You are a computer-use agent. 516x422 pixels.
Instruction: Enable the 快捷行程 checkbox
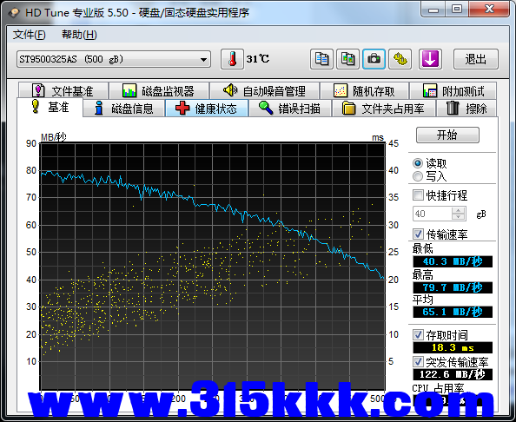tap(418, 195)
